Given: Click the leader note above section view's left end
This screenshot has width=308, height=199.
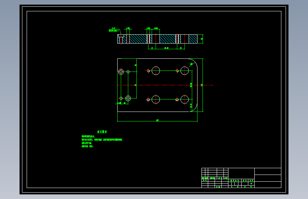Looking at the screenshot, I should (114, 30).
